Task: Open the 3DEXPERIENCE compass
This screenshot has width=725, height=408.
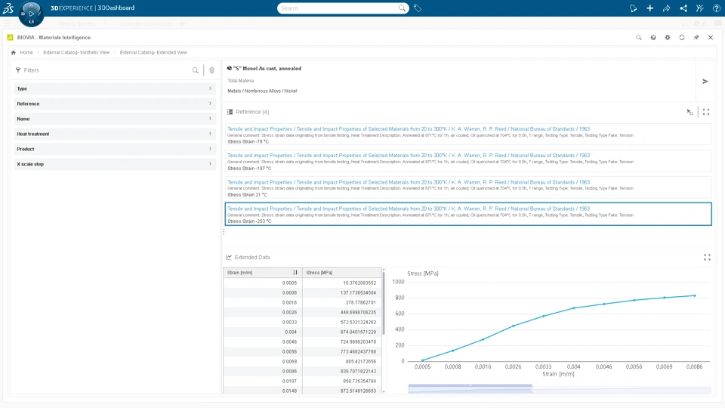Action: pyautogui.click(x=31, y=14)
